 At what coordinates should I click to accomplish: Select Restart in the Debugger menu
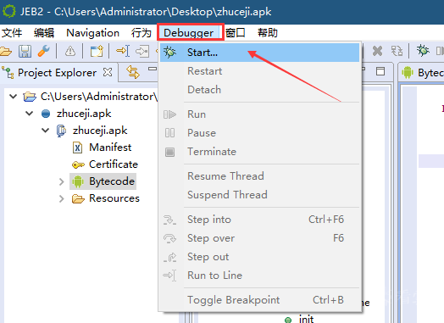(x=259, y=71)
